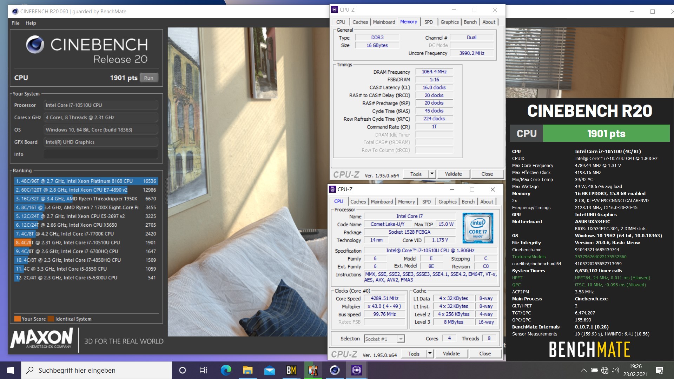This screenshot has height=379, width=674.
Task: Click Close button in bottom CPU-Z
Action: coord(485,354)
